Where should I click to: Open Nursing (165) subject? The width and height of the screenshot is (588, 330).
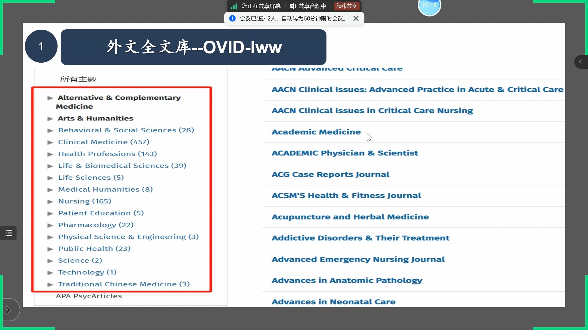coord(85,201)
